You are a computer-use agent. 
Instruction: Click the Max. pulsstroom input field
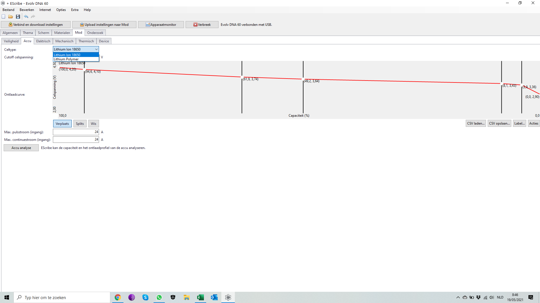[x=76, y=132]
